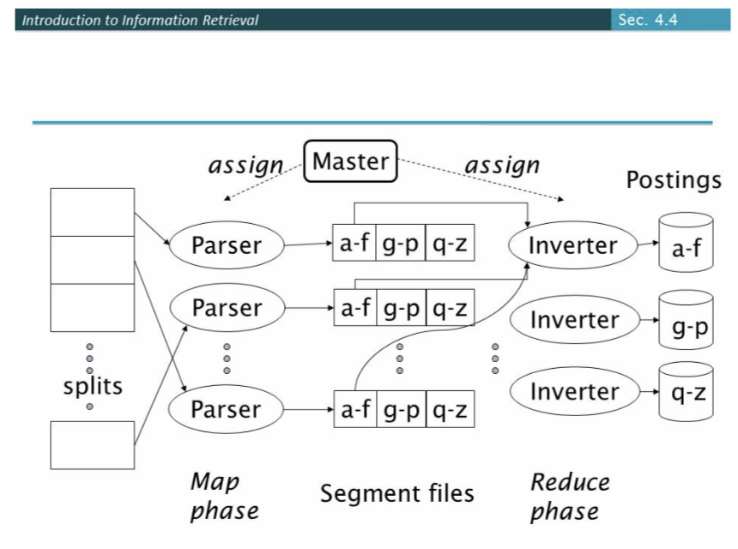
Task: Select the g-p postings barrel
Action: click(685, 320)
